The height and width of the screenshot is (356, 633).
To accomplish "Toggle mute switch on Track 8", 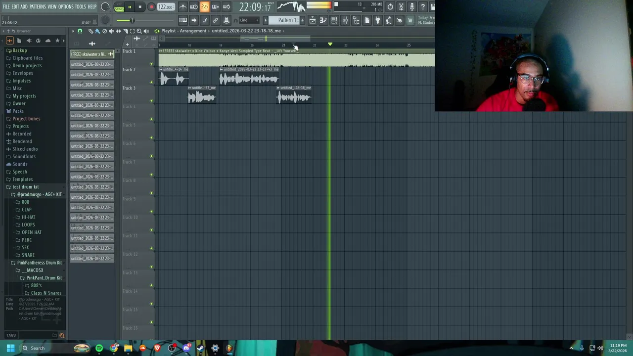I will pyautogui.click(x=151, y=193).
